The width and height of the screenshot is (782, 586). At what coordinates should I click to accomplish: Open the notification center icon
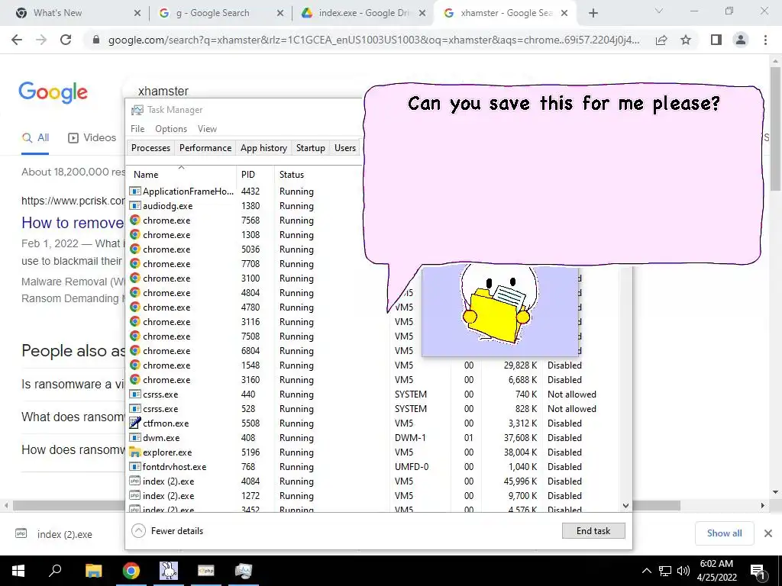757,572
